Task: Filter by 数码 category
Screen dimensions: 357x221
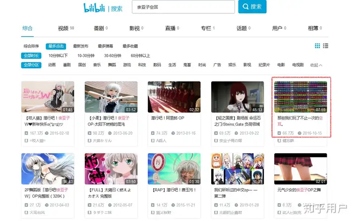Action: point(157,65)
